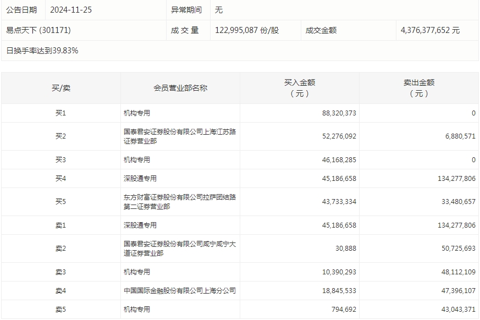Select sell amount 33,480,657
The image size is (480, 320).
458,201
